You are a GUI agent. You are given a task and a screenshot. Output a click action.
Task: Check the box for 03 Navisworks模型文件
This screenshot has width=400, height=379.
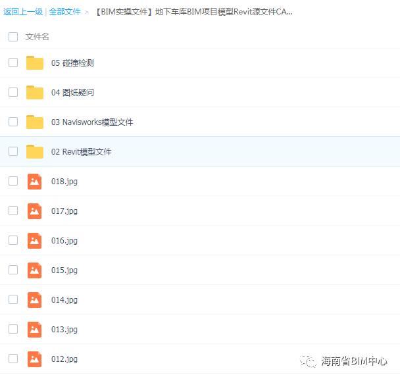click(13, 122)
